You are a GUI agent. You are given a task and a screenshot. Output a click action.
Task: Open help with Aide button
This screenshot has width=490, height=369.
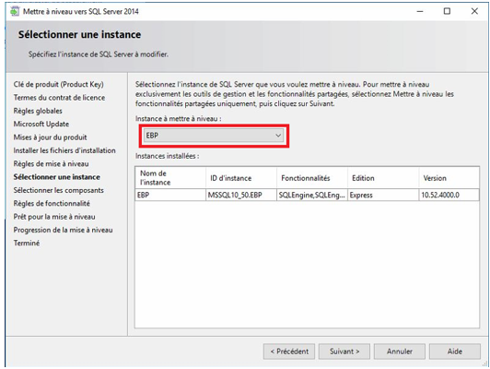[x=455, y=351]
